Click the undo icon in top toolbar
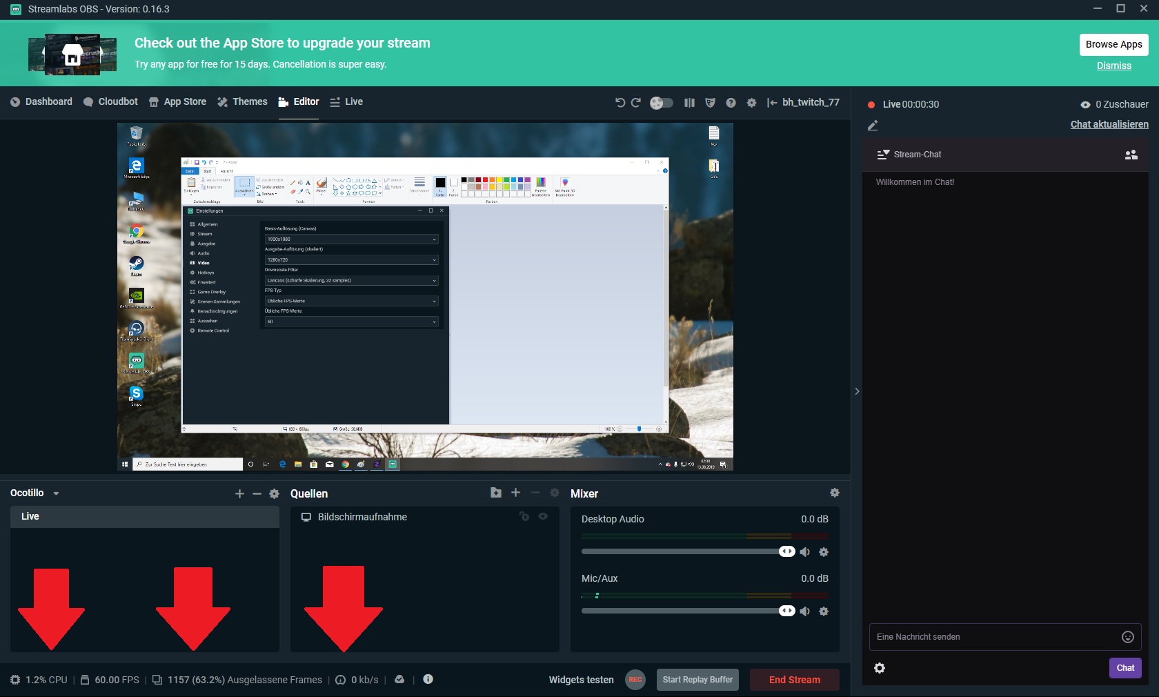 tap(620, 103)
